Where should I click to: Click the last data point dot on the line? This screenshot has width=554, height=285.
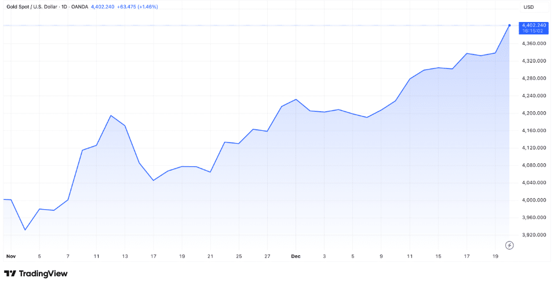click(509, 25)
